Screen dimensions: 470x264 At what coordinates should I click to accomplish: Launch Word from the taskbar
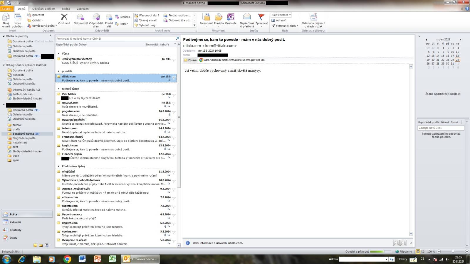coord(82,259)
